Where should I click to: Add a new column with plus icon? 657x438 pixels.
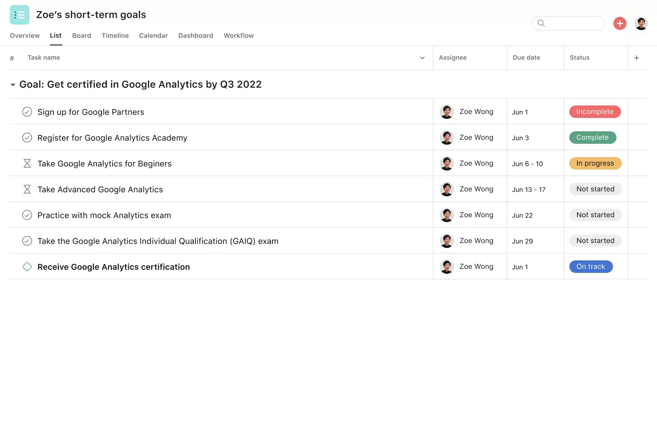point(637,58)
